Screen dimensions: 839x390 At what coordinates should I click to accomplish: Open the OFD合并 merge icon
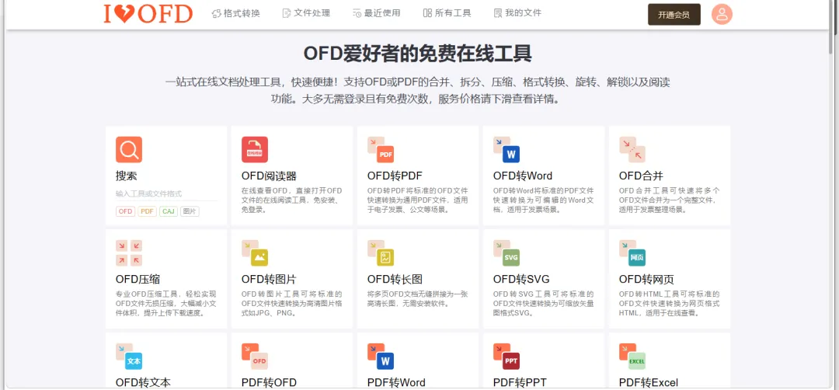632,149
